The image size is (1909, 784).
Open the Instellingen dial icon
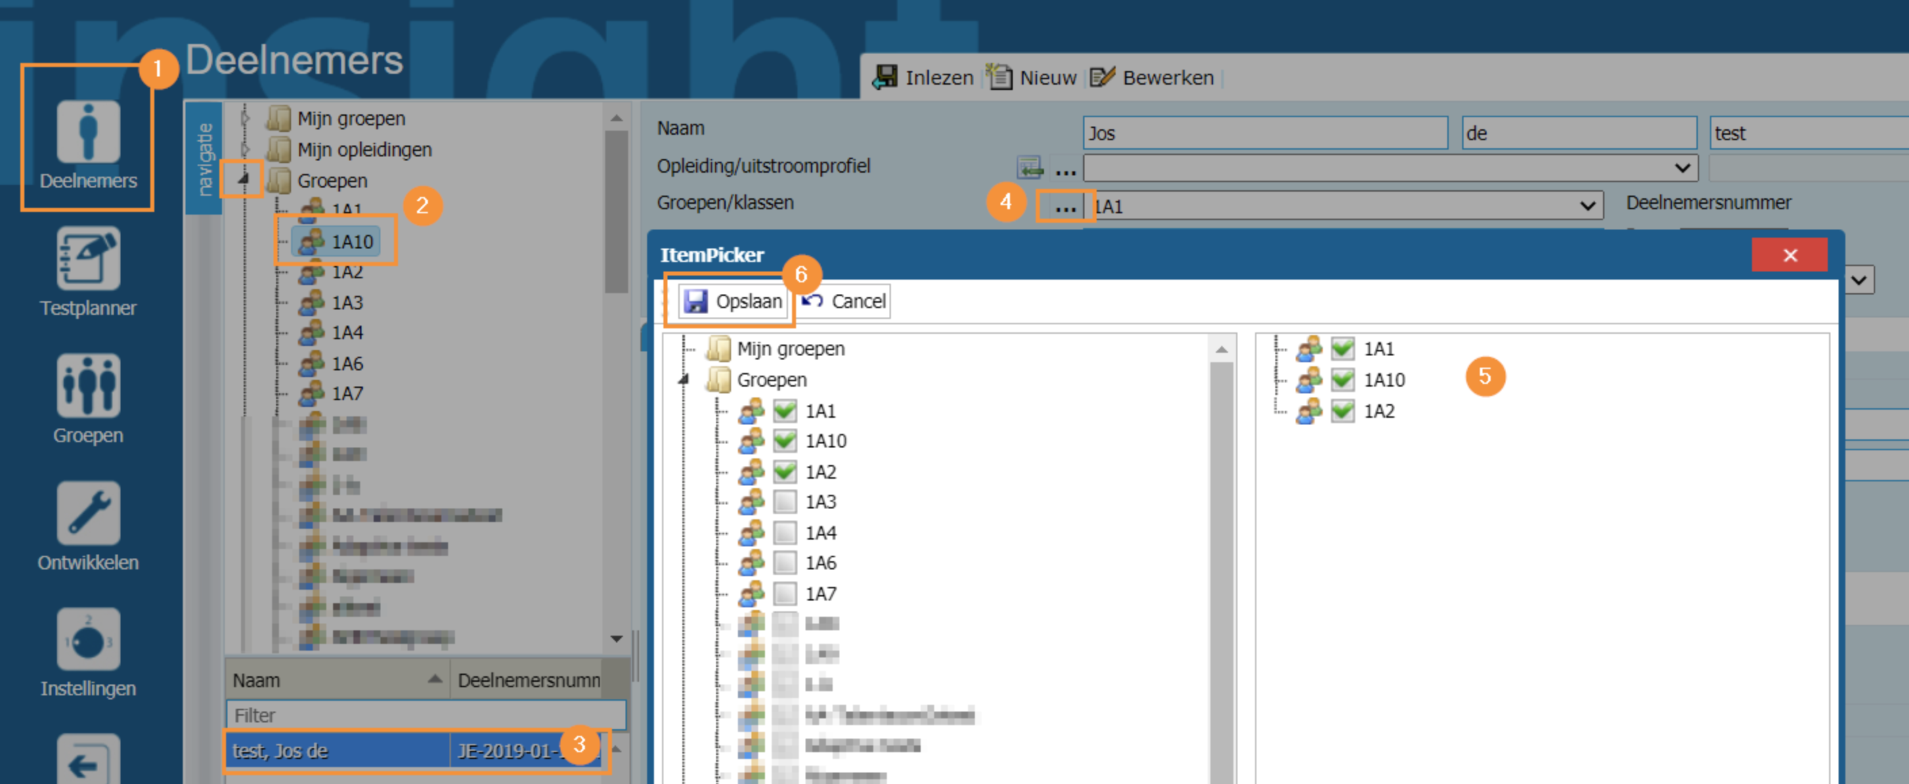coord(87,640)
